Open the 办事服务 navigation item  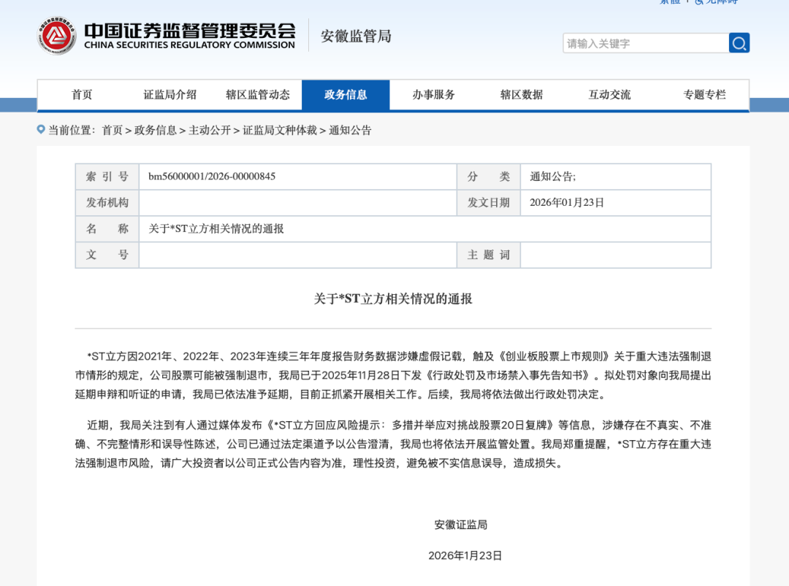pos(433,95)
